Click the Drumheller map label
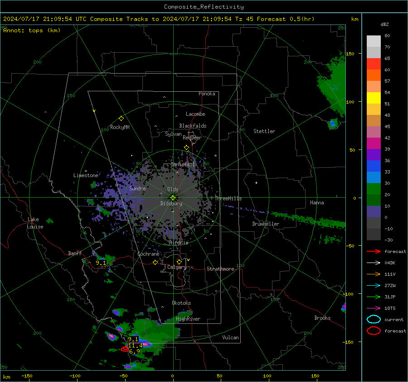The width and height of the screenshot is (408, 382). pos(266,224)
